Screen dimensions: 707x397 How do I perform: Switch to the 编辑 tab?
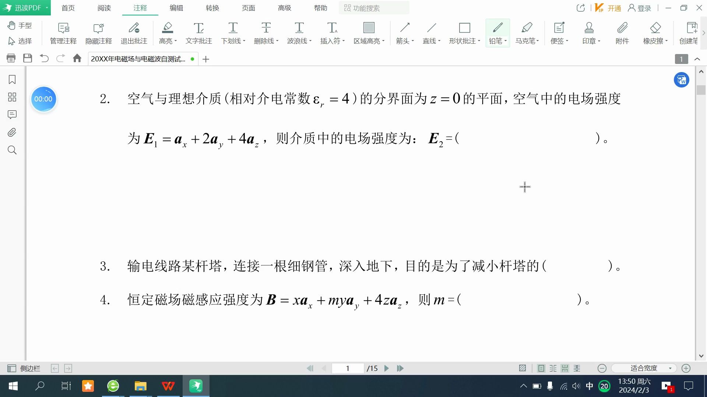(x=176, y=8)
